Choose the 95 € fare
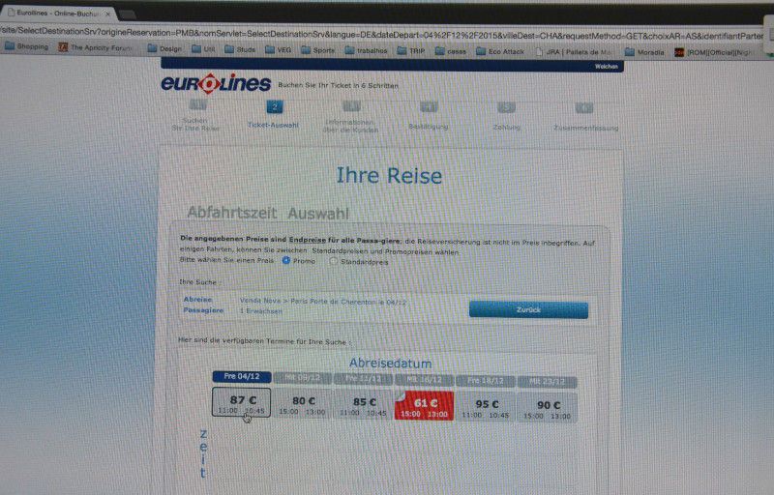 [x=486, y=407]
